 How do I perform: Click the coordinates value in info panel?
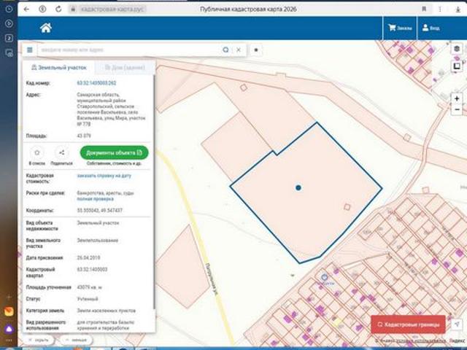(x=100, y=211)
